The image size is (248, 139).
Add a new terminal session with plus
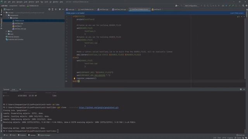pos(20,89)
